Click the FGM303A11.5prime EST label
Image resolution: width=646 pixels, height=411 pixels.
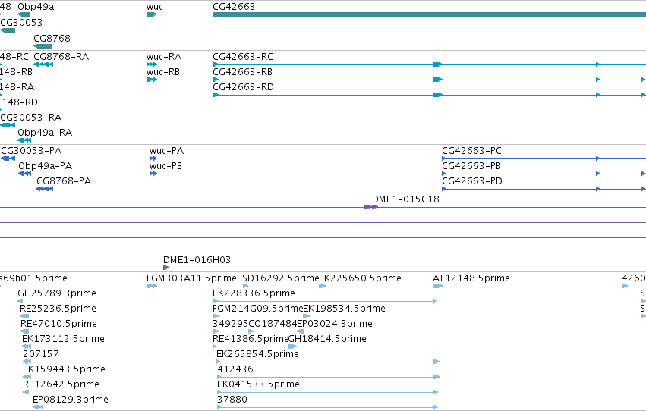click(191, 278)
